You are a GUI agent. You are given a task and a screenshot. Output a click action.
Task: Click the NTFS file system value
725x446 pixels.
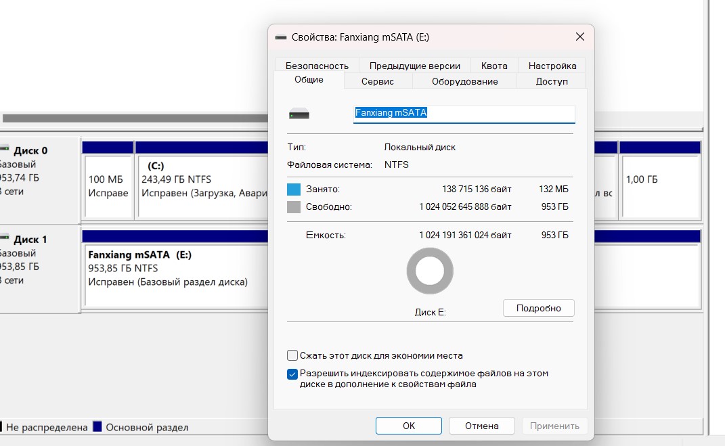click(396, 164)
